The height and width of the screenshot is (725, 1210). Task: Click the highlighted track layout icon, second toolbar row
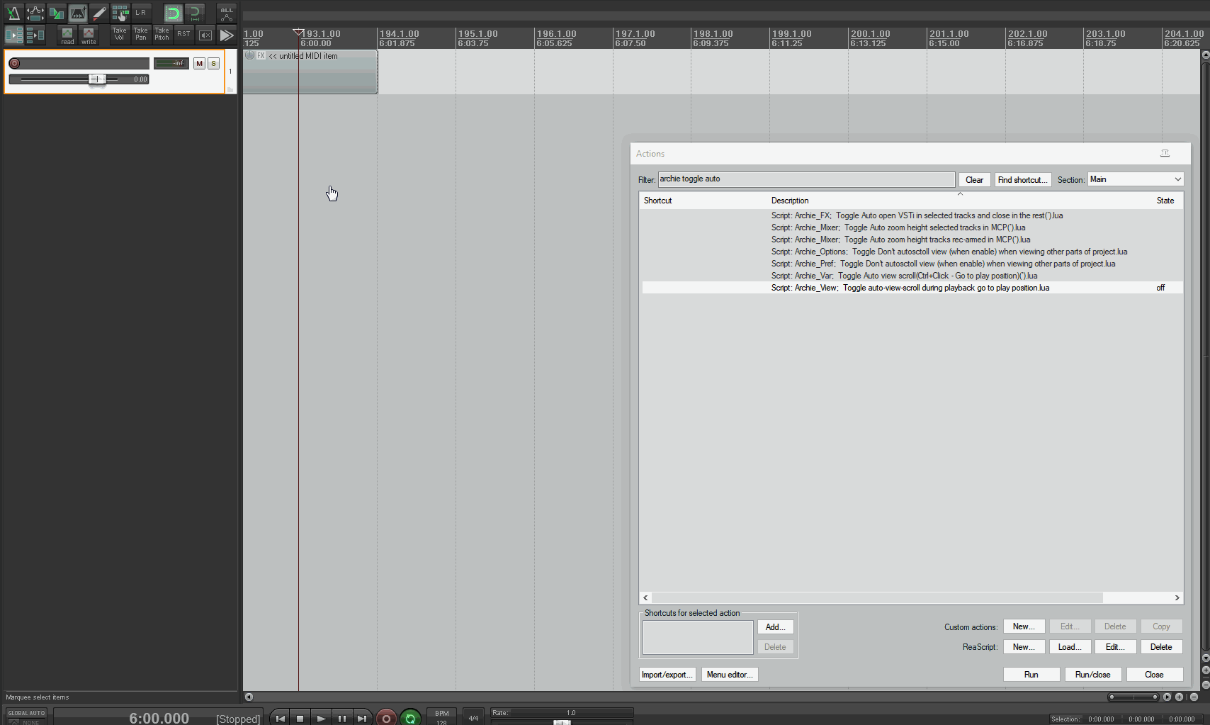point(13,34)
